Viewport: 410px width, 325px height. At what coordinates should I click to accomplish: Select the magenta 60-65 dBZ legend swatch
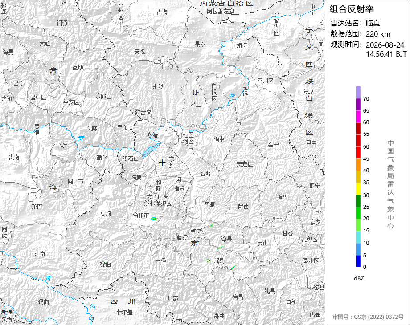tap(358, 117)
